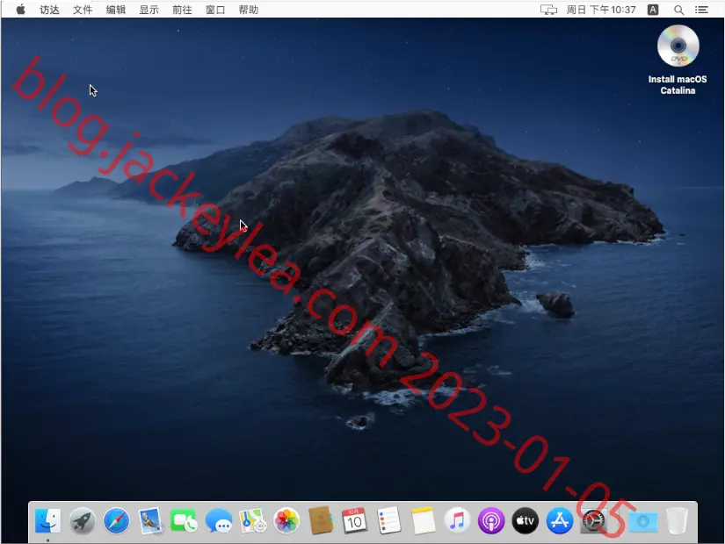Open System Preferences gear icon
Viewport: 725px width, 544px height.
click(594, 521)
